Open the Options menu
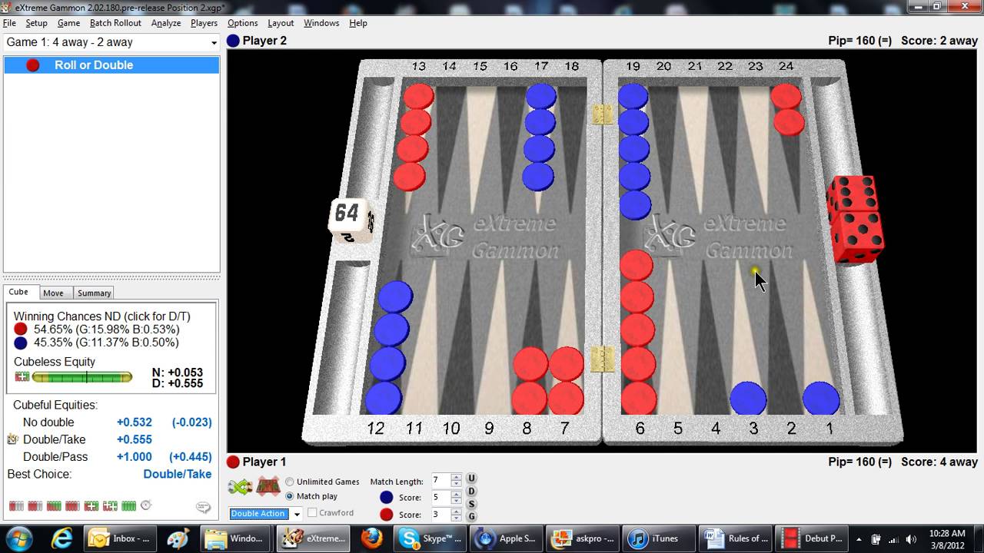This screenshot has height=553, width=984. click(x=242, y=23)
